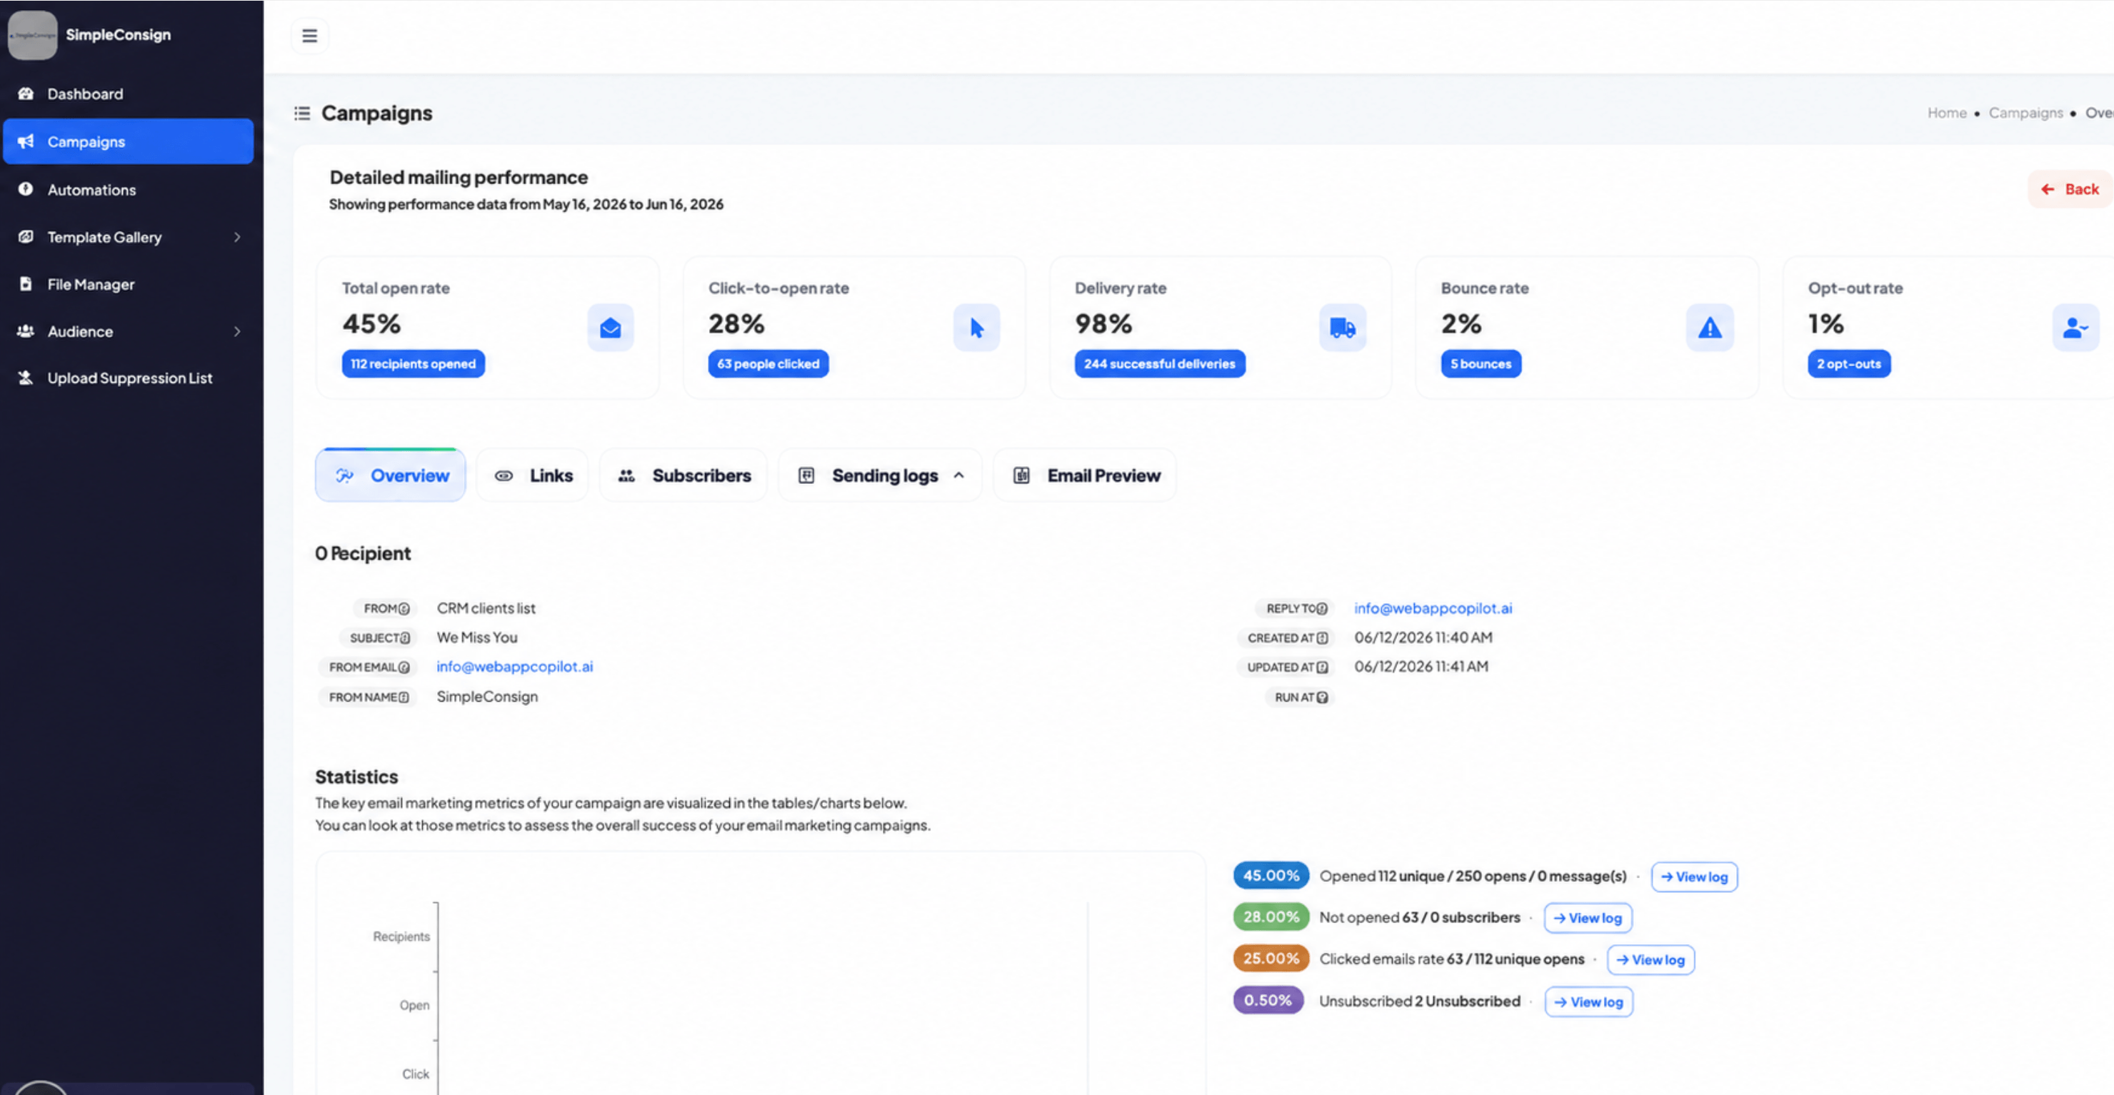Viewport: 2114px width, 1095px height.
Task: Switch to the Links tab
Action: coord(533,475)
